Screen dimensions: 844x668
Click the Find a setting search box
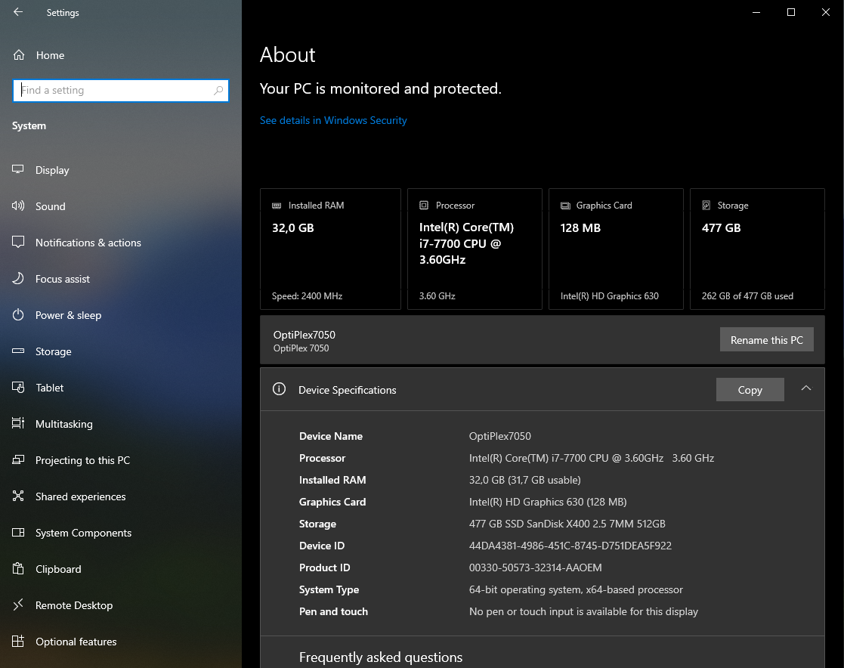(x=113, y=91)
